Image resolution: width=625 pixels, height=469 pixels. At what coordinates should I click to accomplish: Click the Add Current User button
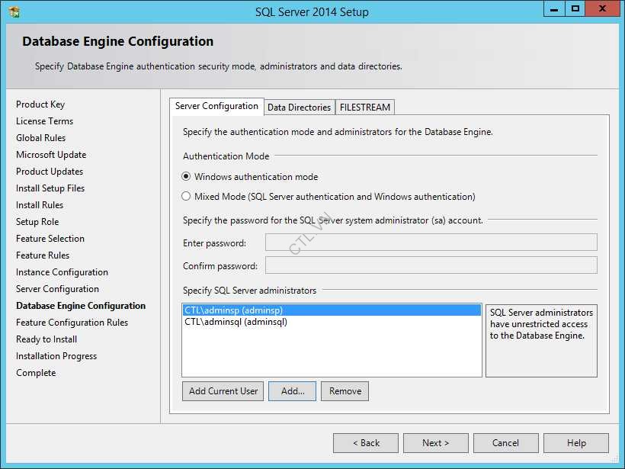pyautogui.click(x=222, y=390)
